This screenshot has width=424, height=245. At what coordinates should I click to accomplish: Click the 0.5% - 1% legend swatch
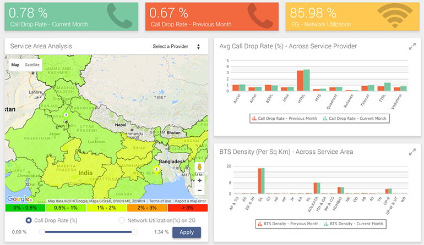(x=66, y=208)
